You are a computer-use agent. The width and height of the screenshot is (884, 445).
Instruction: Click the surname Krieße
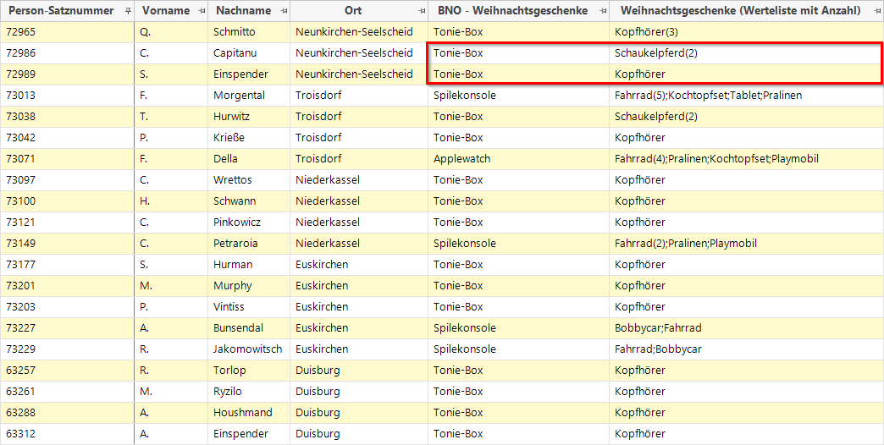coord(229,137)
